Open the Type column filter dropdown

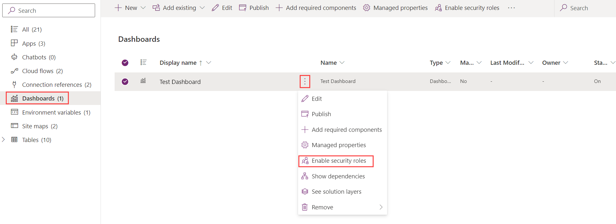(448, 63)
